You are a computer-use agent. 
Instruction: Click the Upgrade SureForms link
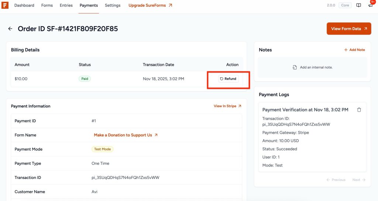coord(150,6)
